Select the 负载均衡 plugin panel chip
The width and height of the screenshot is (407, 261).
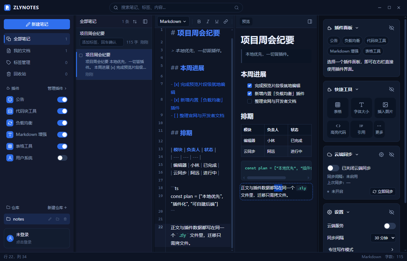point(352,40)
